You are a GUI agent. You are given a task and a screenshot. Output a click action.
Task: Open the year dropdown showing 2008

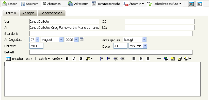[x=72, y=40]
